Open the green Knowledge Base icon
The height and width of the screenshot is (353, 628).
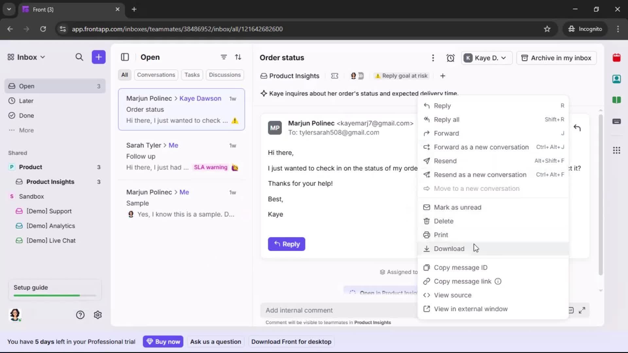pos(617,100)
